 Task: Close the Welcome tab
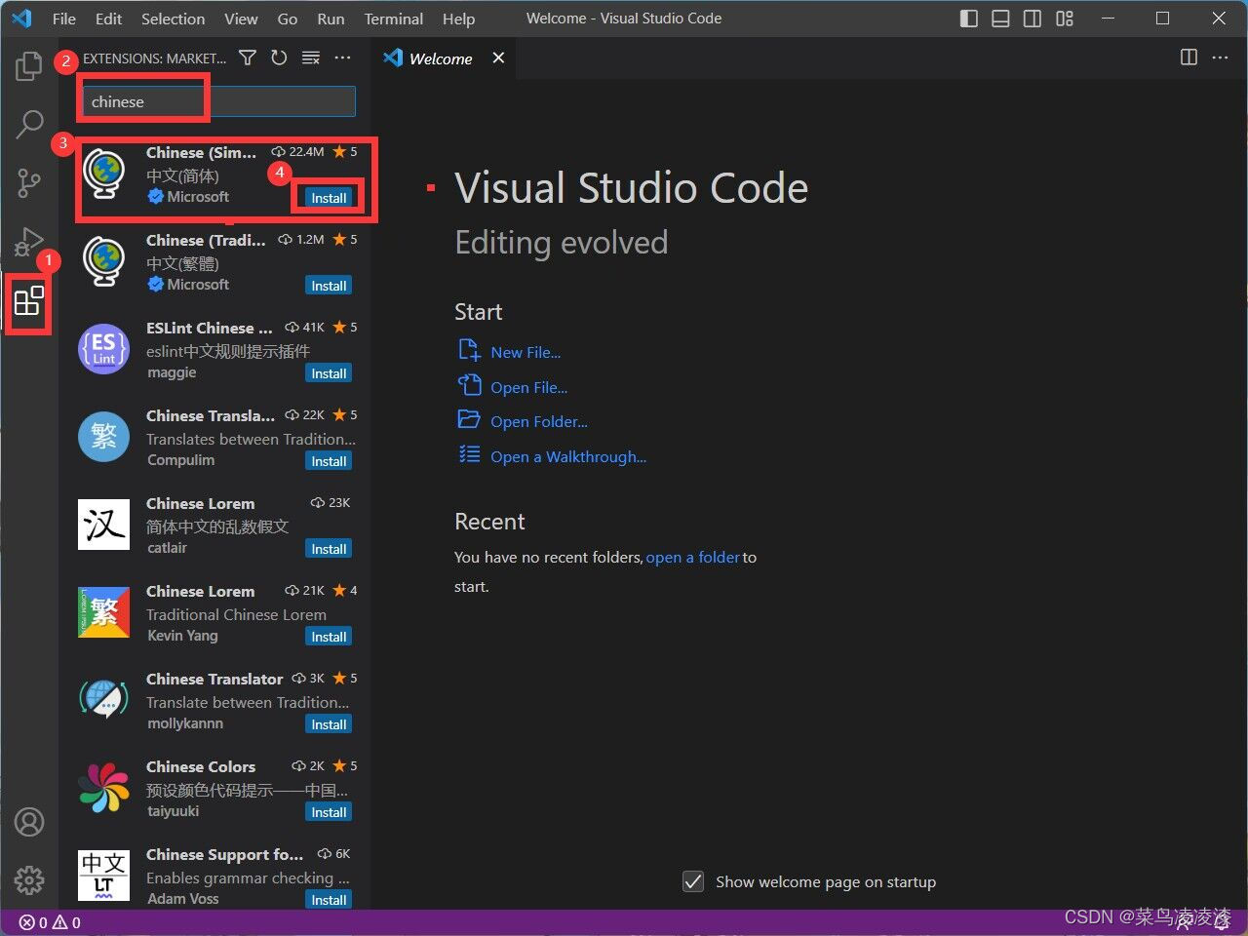[498, 58]
